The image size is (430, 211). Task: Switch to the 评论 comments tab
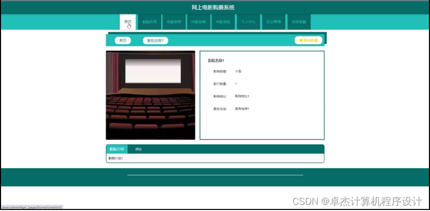click(138, 149)
